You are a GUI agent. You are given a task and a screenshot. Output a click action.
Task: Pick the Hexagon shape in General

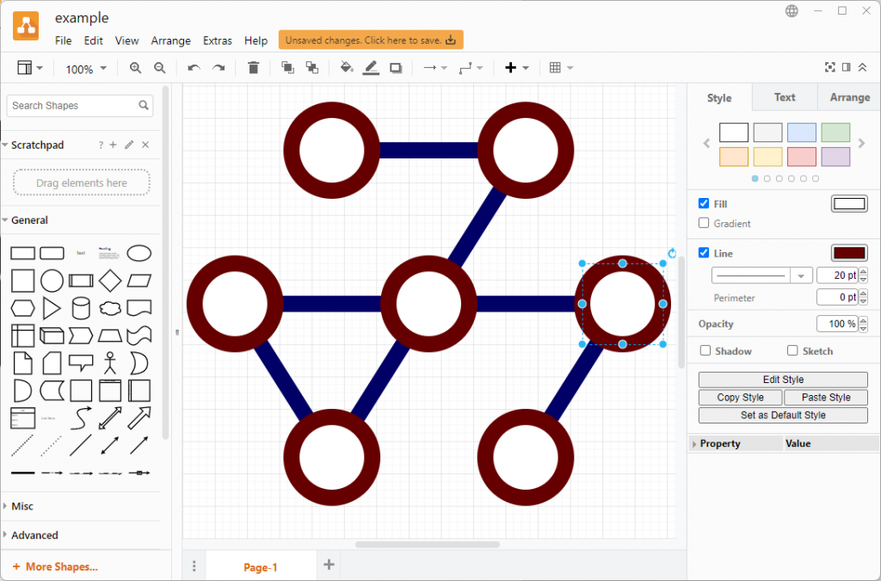pos(23,308)
